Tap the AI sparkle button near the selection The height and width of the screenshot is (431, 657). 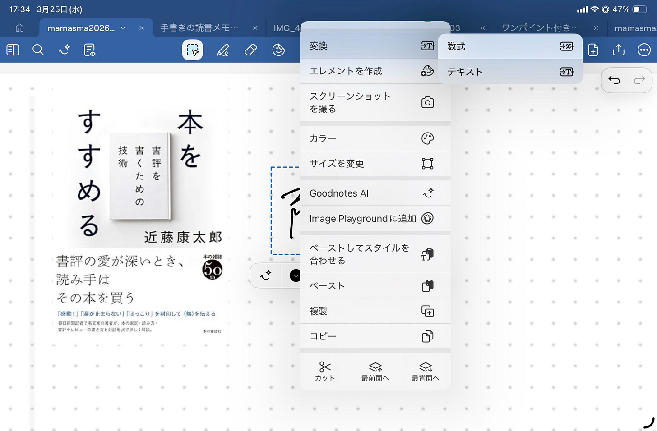[265, 275]
